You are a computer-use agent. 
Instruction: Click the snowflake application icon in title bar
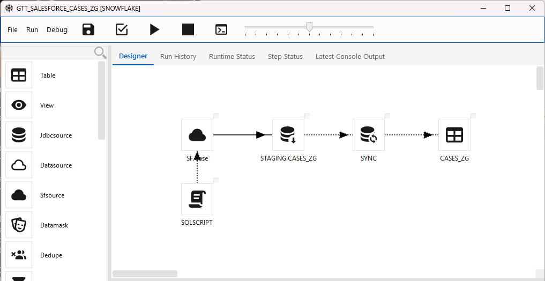pyautogui.click(x=9, y=9)
